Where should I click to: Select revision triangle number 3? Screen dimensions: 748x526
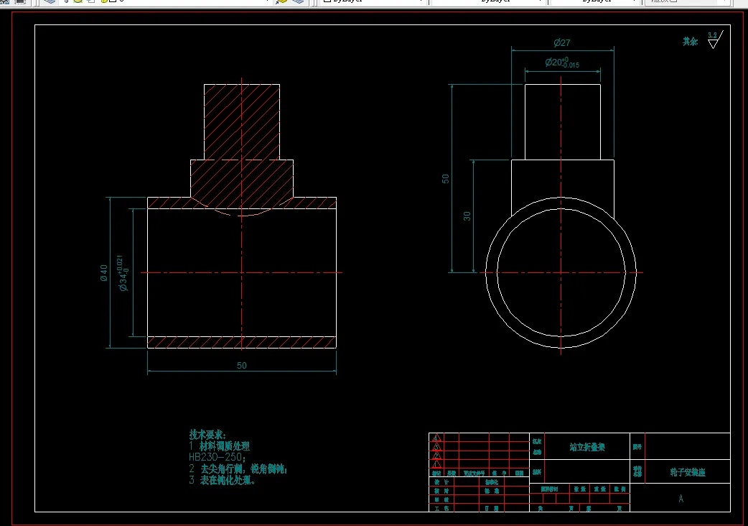pyautogui.click(x=436, y=447)
